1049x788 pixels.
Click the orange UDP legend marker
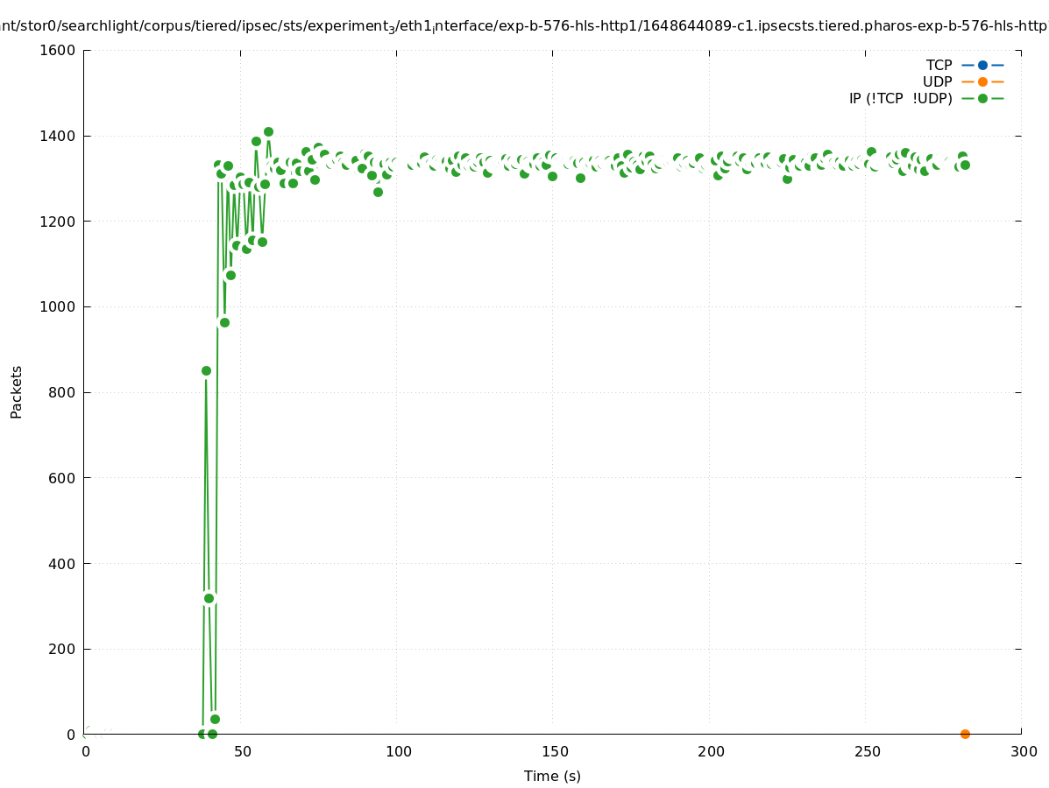click(982, 81)
